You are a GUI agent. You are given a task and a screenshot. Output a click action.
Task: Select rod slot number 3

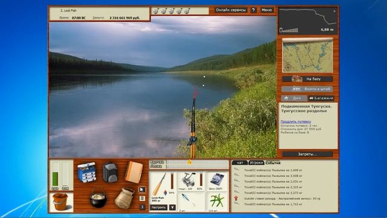(x=142, y=207)
